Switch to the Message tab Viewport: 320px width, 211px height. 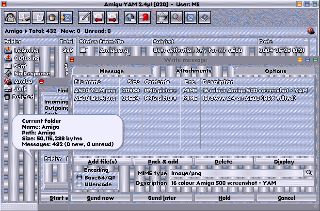click(x=112, y=71)
